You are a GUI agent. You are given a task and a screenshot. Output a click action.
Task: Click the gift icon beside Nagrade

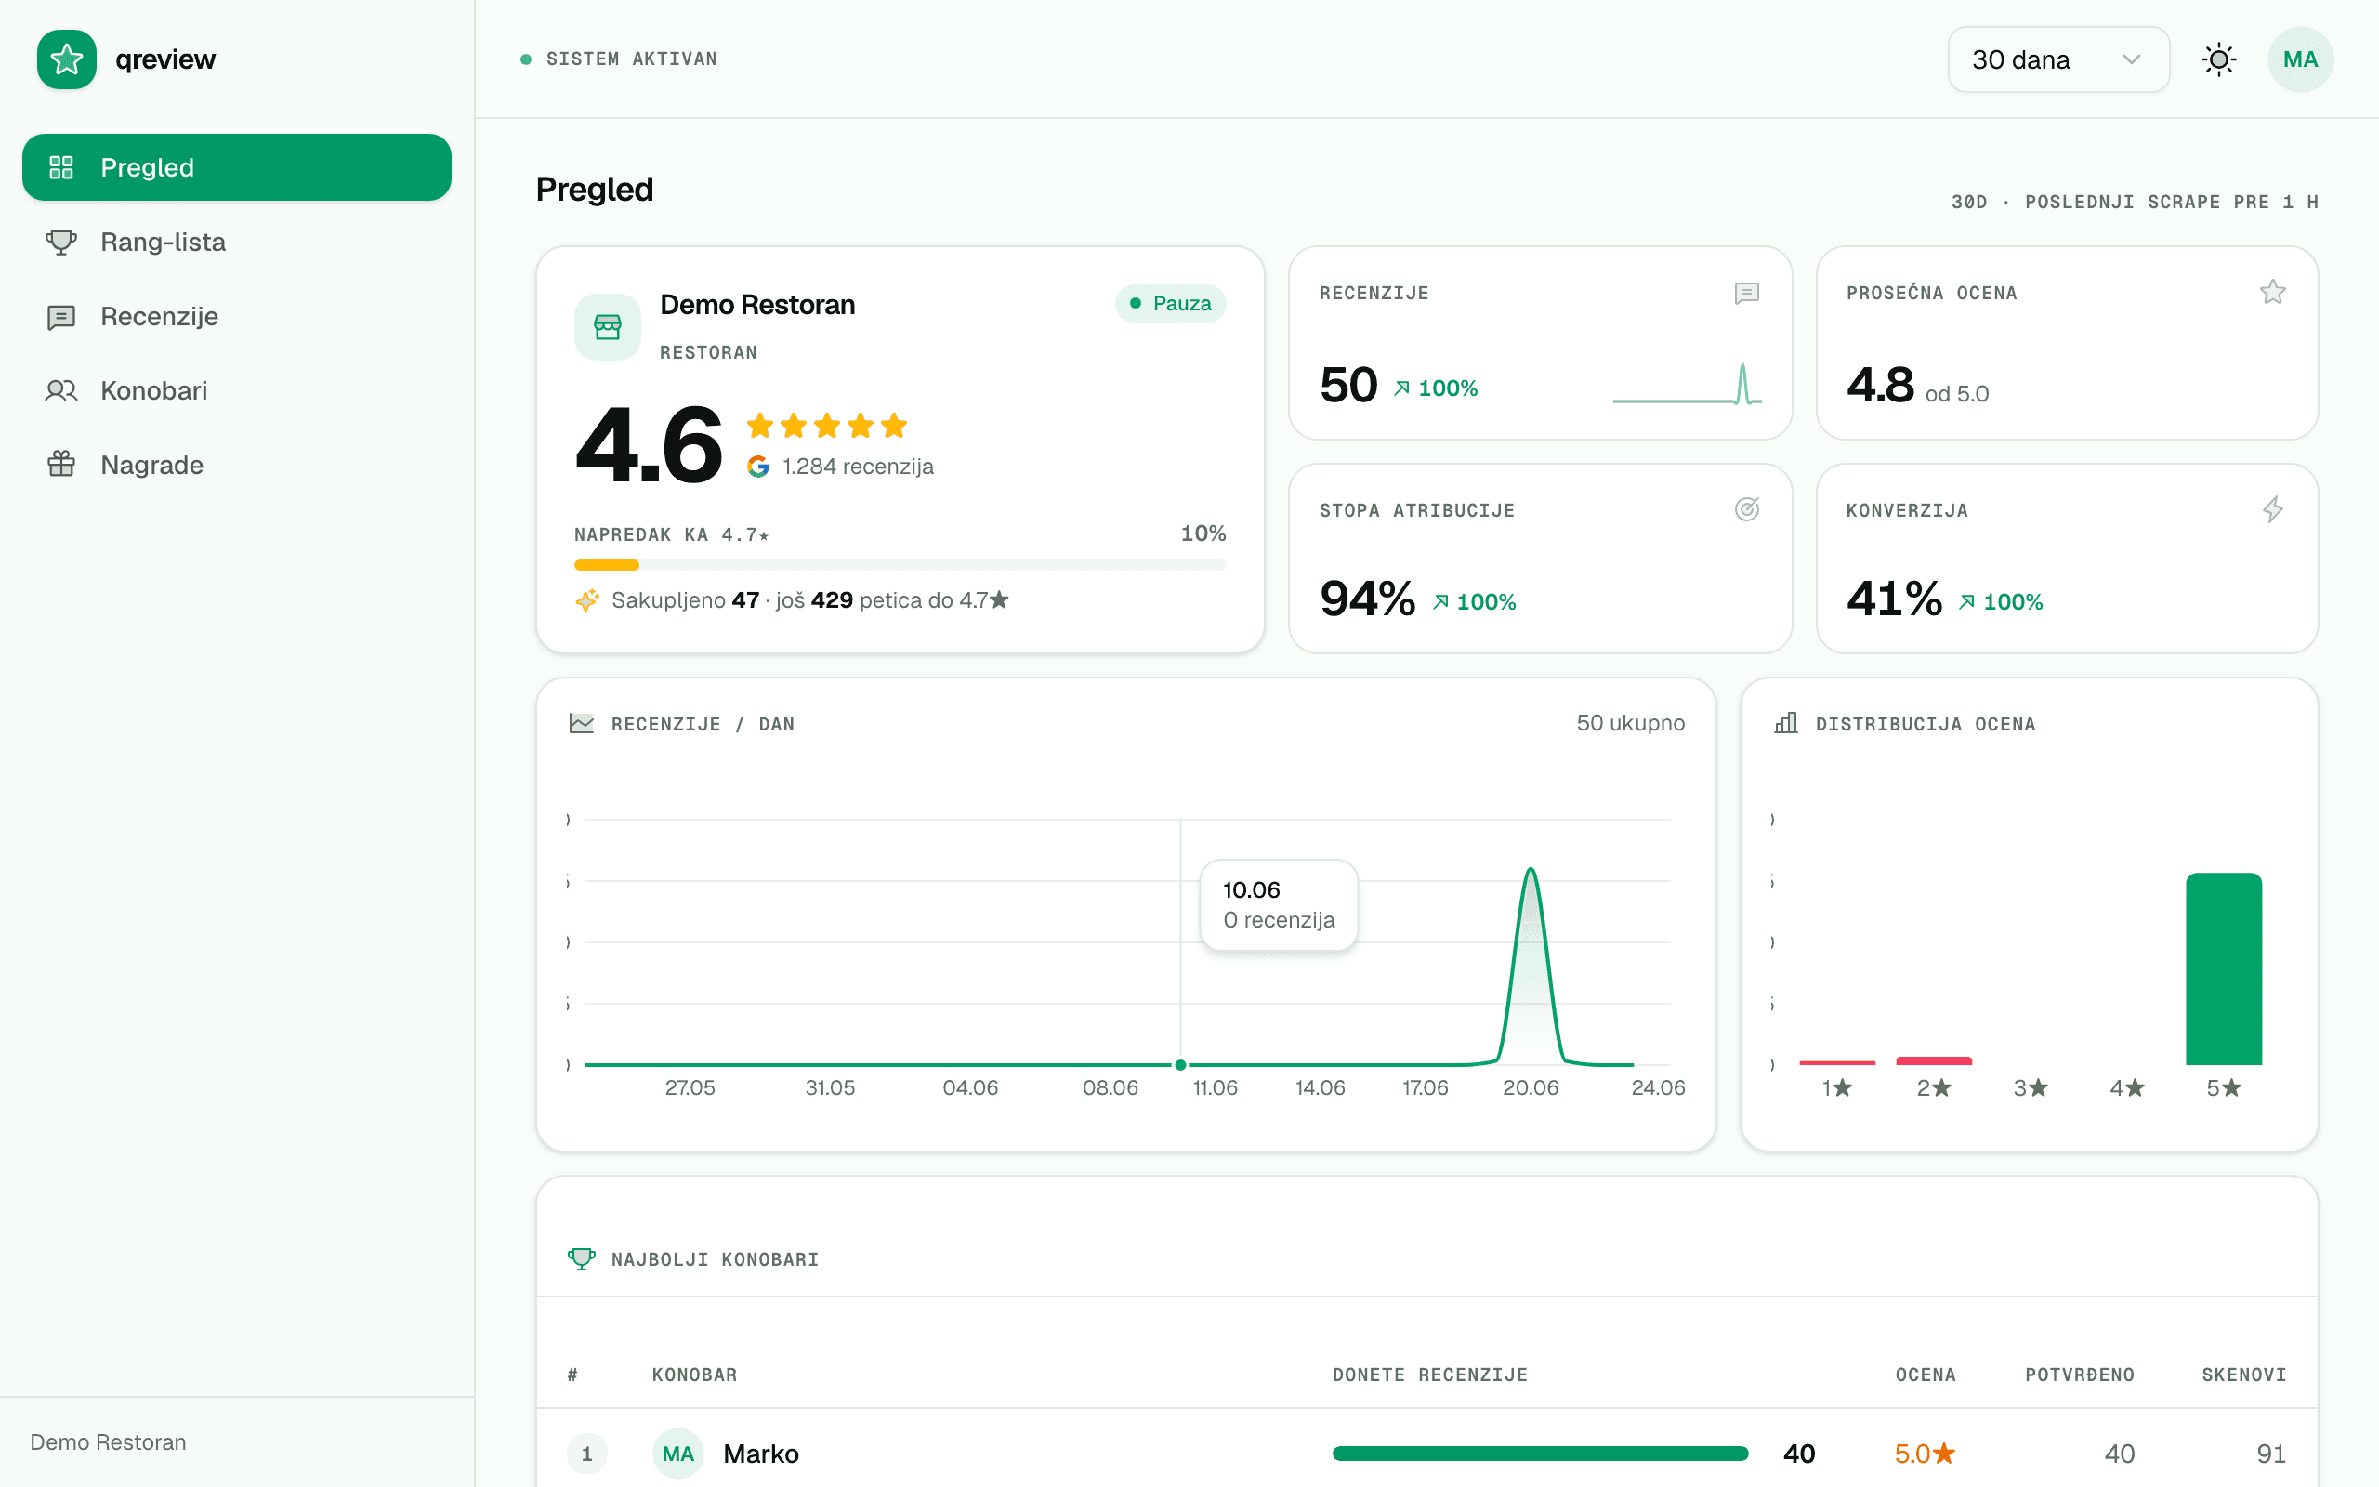[x=61, y=464]
